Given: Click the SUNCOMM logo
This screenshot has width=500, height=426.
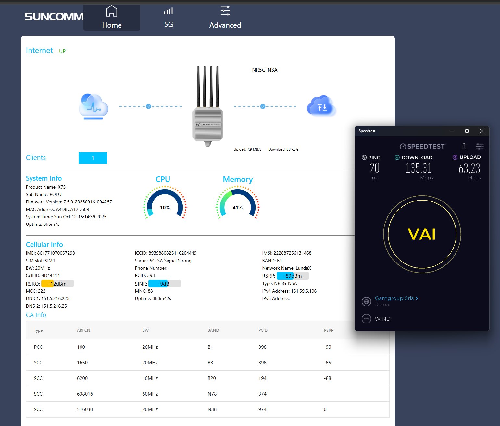Looking at the screenshot, I should pos(54,17).
